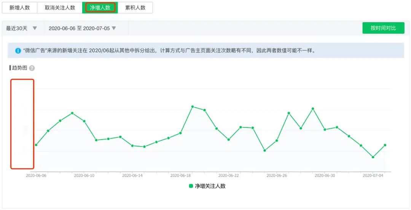
Task: Select the highlighted 净增人数 tab
Action: (100, 8)
